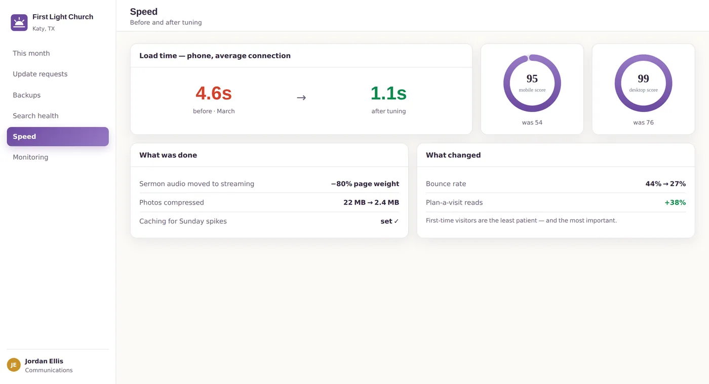Click the was 54 mobile caption

click(532, 123)
